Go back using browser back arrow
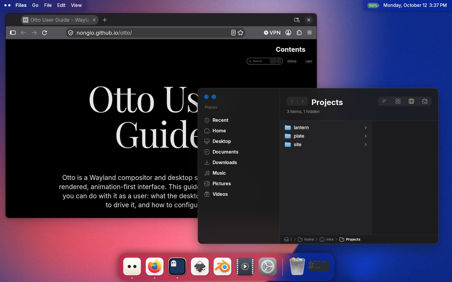Screen dimensions: 452x282 (x=23, y=33)
